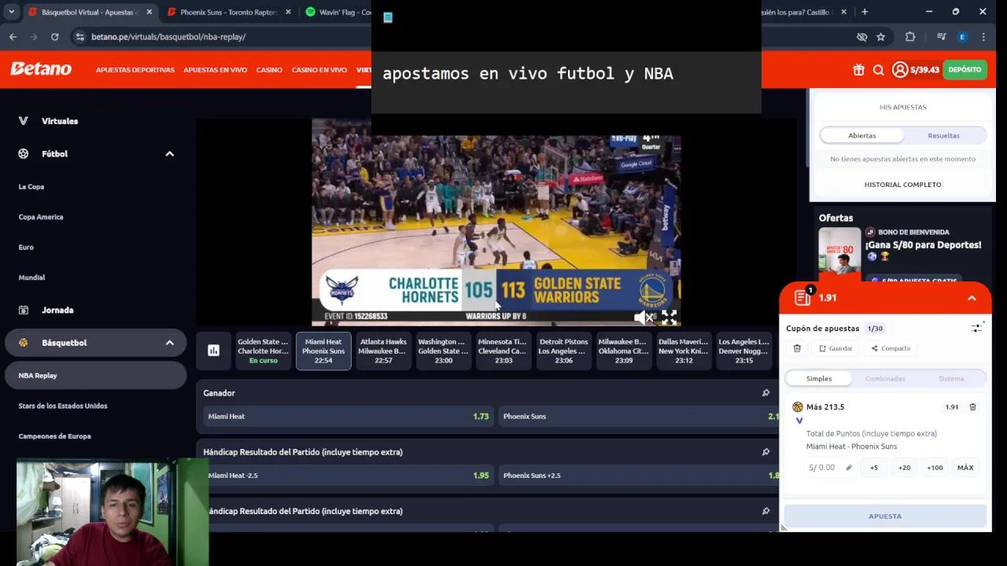Select Combinadas bet type
Screen dimensions: 1007x566
(x=885, y=378)
